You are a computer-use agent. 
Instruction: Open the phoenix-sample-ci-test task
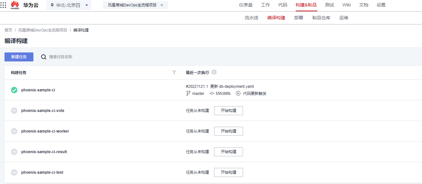tap(42, 172)
